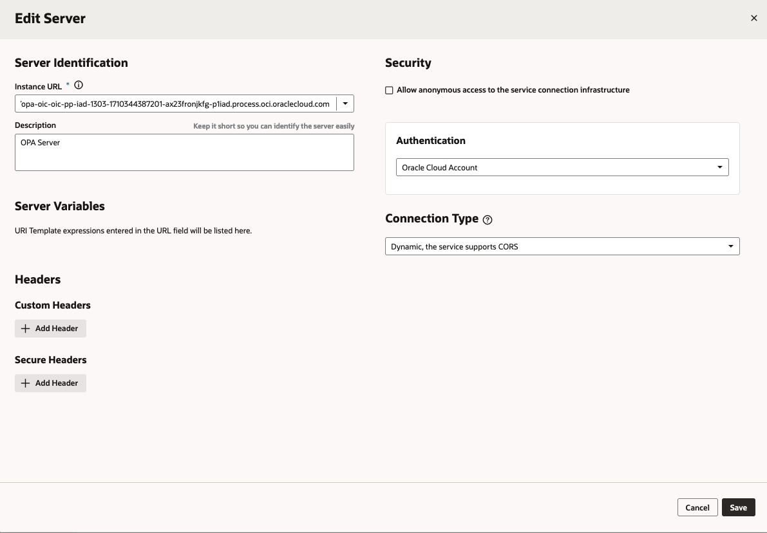This screenshot has width=767, height=533.
Task: Click the plus icon on Custom Headers button
Action: [x=26, y=328]
